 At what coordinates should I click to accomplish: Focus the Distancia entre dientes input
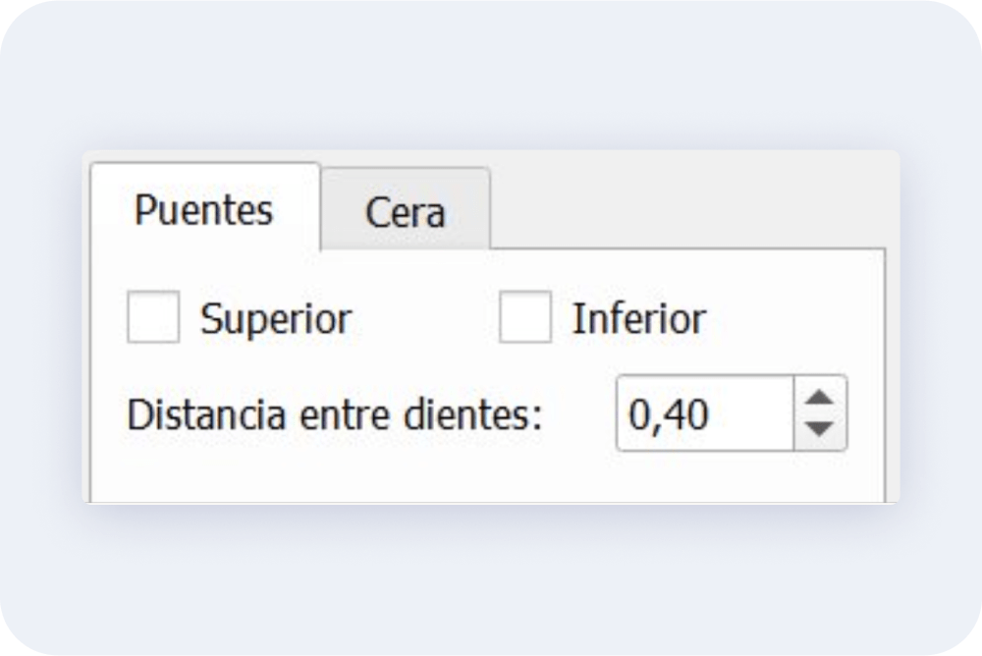tap(705, 413)
